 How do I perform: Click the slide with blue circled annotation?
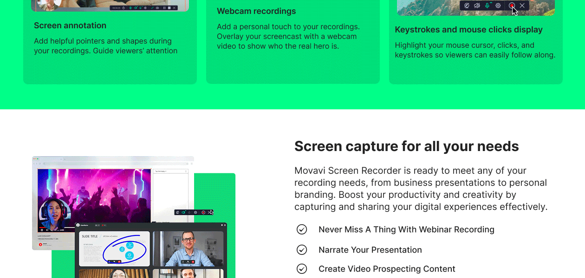coord(114,249)
